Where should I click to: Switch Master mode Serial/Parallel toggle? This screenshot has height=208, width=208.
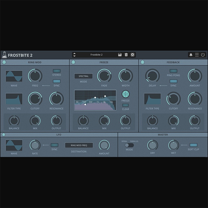pyautogui.click(x=129, y=145)
